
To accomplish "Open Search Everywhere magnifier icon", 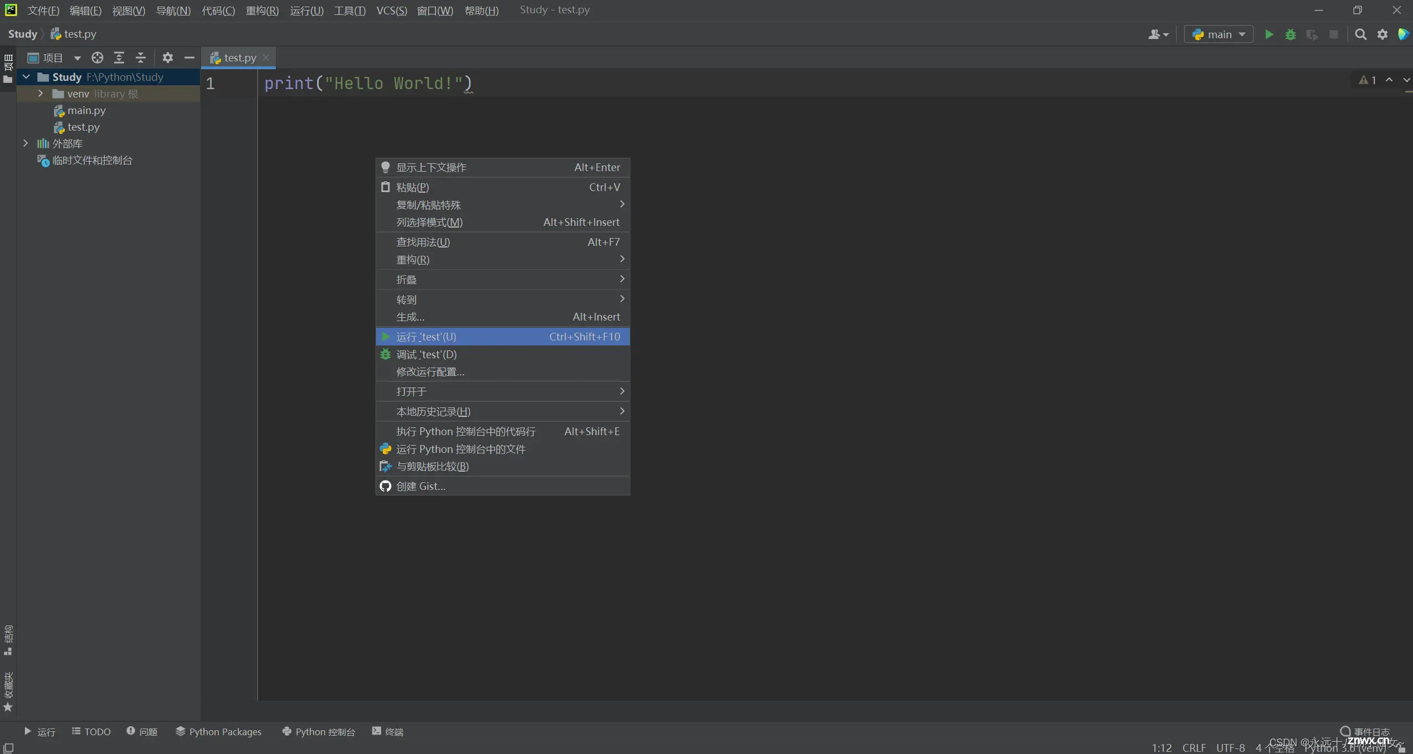I will pyautogui.click(x=1360, y=34).
